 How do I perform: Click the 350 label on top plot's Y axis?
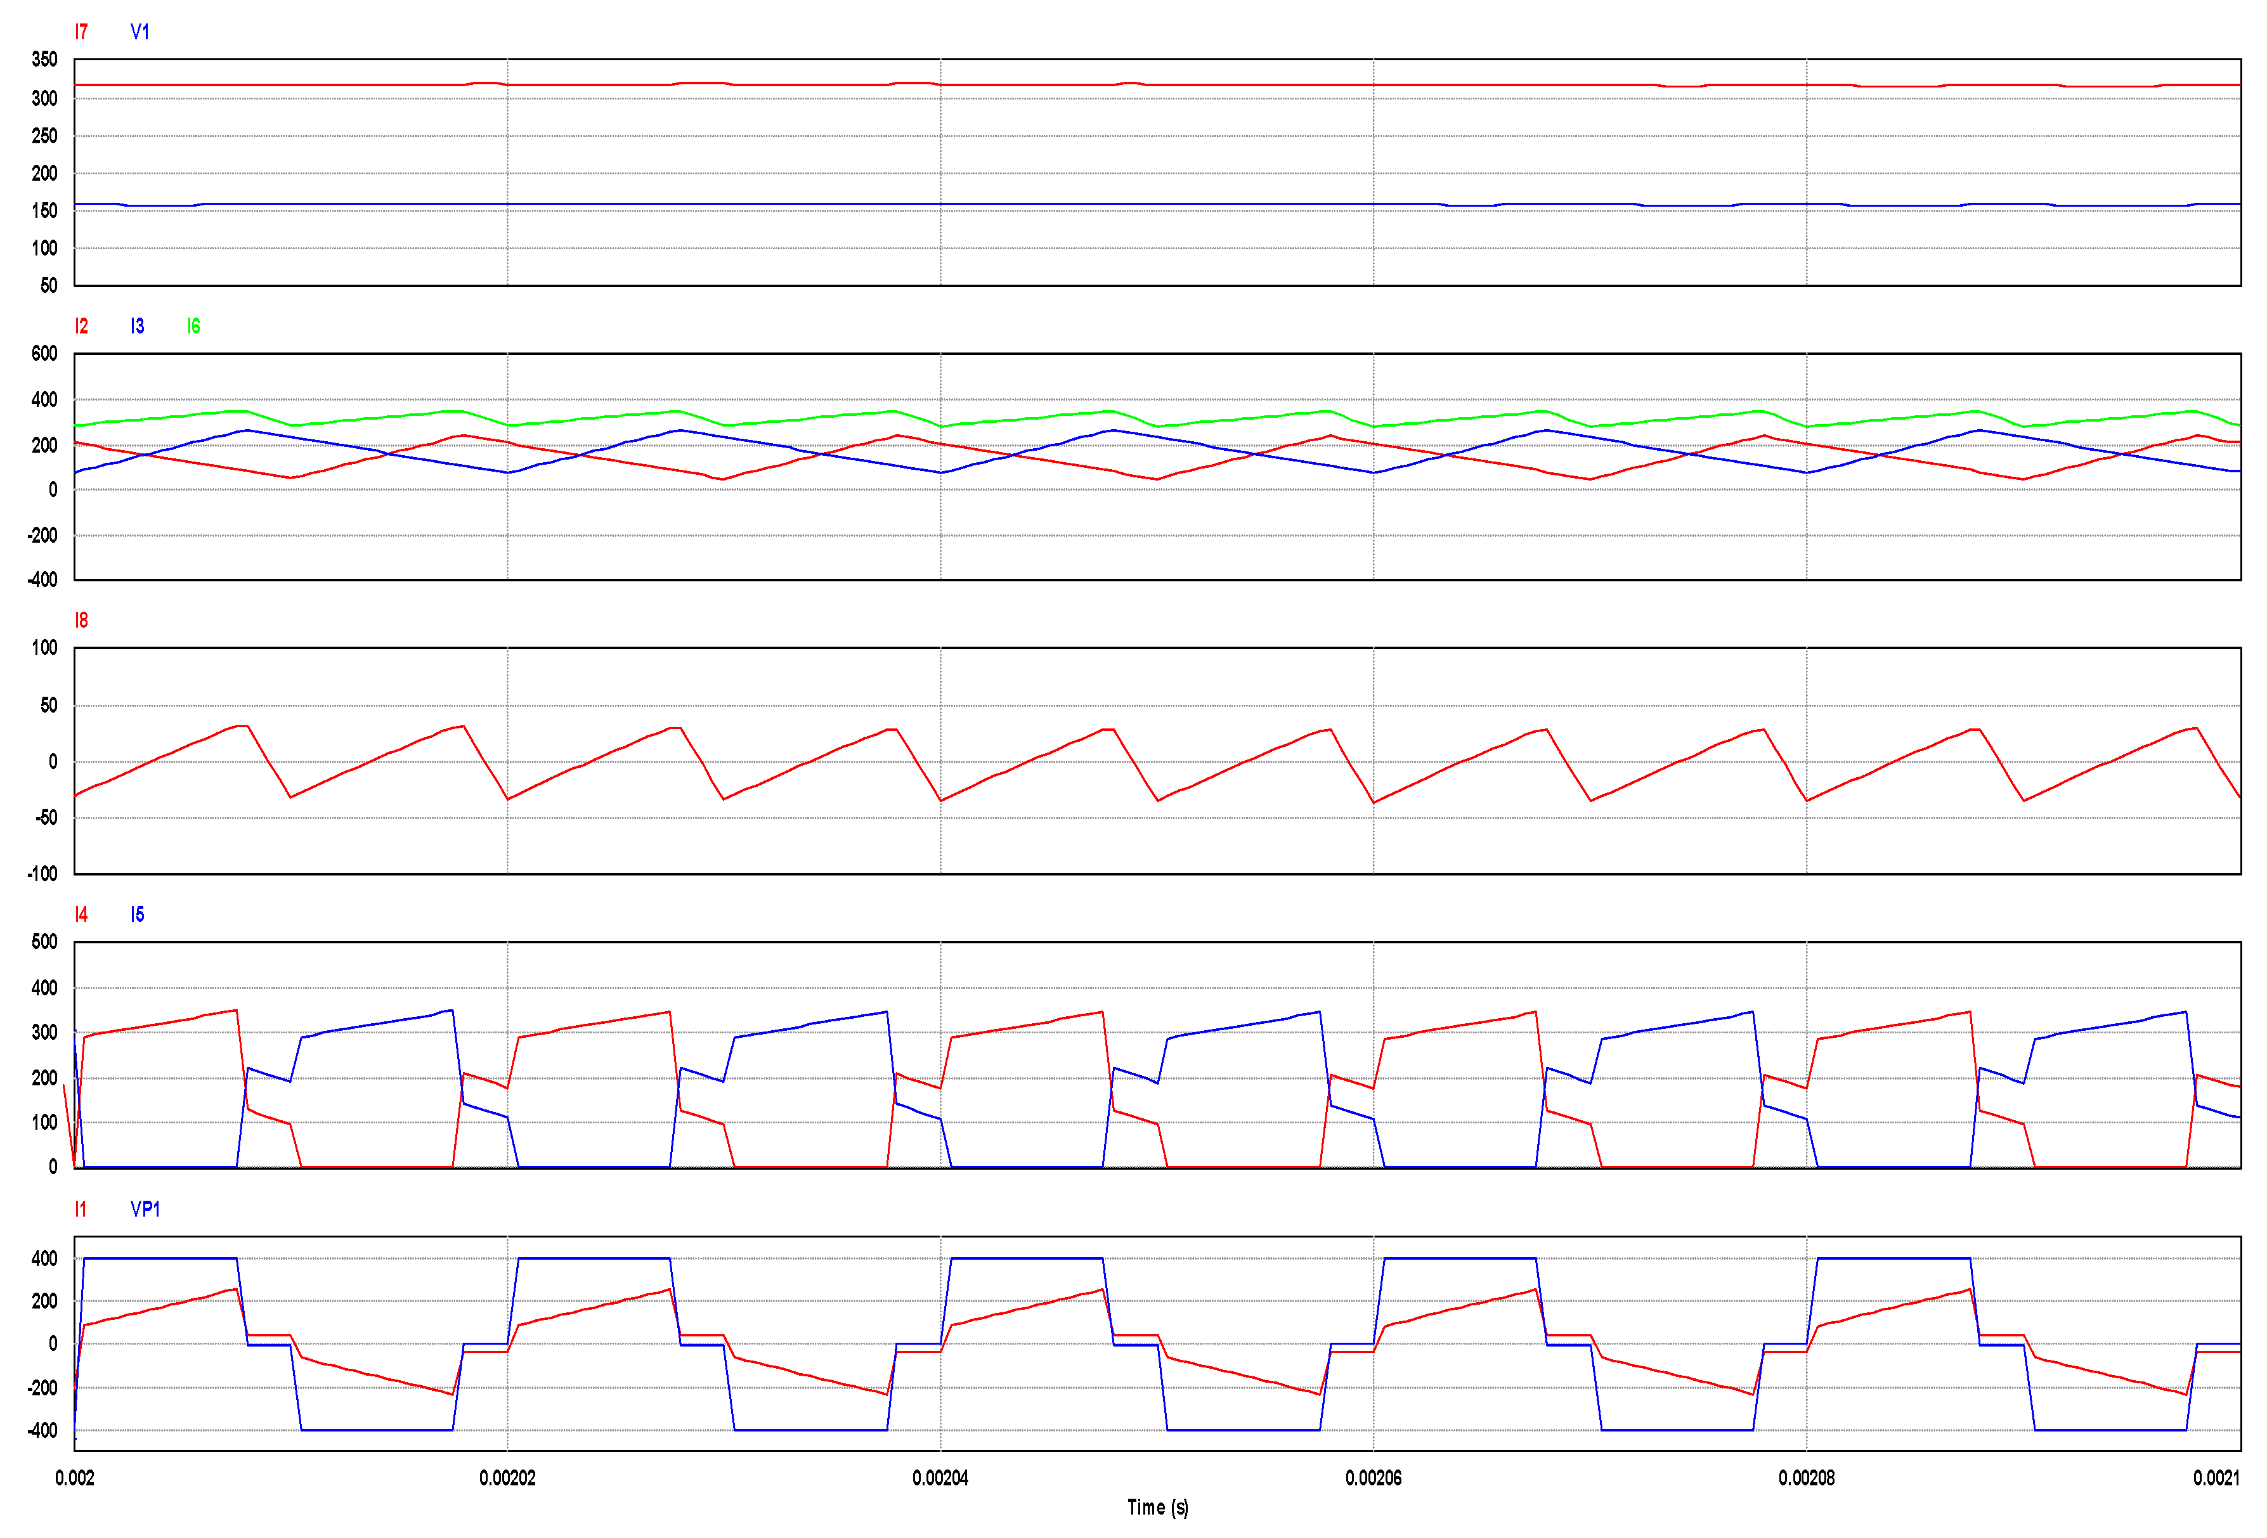tap(44, 60)
